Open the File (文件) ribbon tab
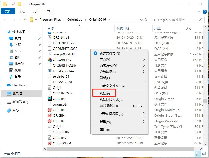This screenshot has height=158, width=209. click(8, 11)
